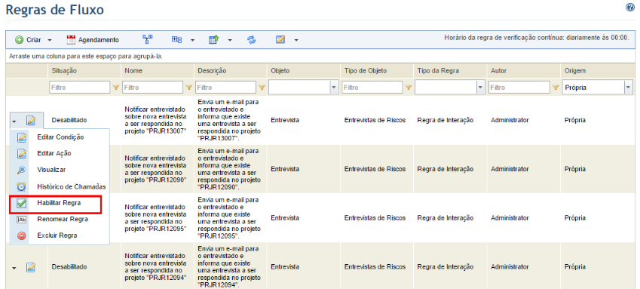Viewport: 640px width, 289px height.
Task: Click the edit icon of the PRJR12094 row
Action: (31, 267)
